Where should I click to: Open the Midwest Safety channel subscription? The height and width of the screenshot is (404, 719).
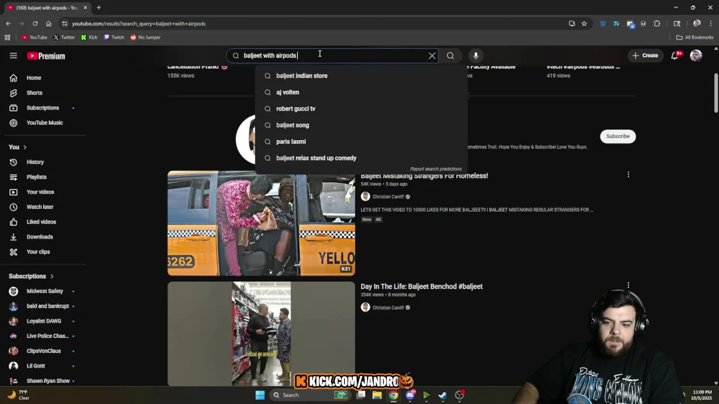(45, 291)
